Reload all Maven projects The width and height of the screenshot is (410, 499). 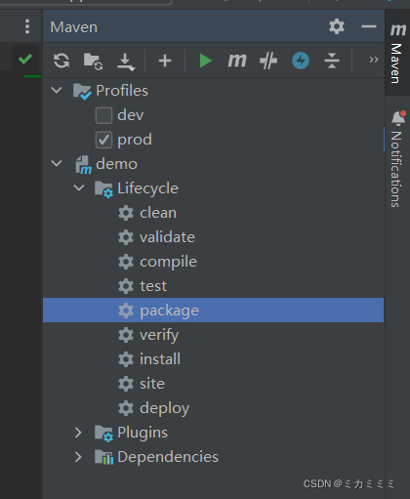[61, 61]
